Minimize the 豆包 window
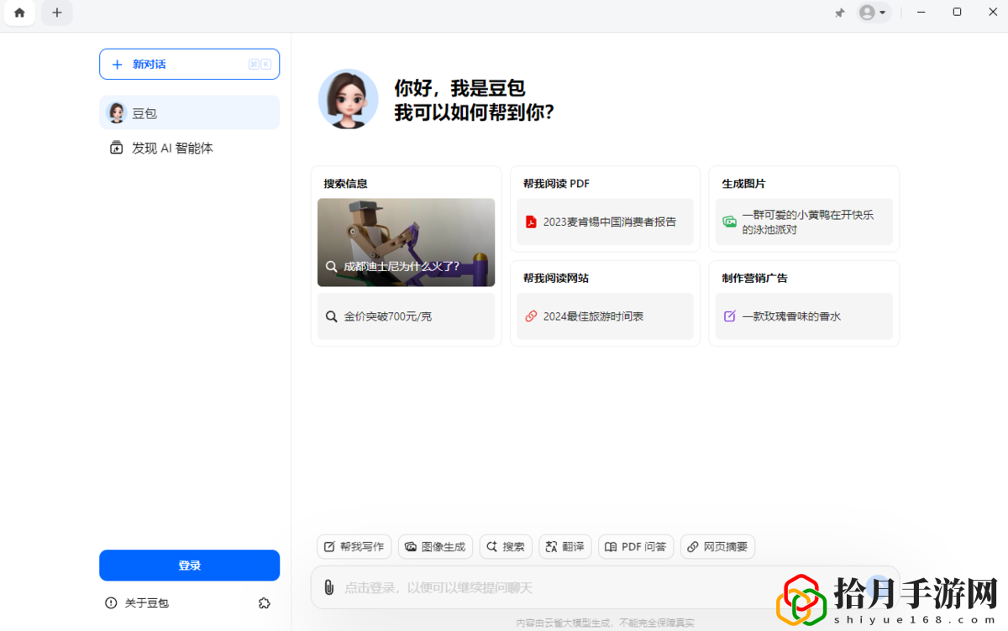The width and height of the screenshot is (1008, 631). [x=921, y=13]
